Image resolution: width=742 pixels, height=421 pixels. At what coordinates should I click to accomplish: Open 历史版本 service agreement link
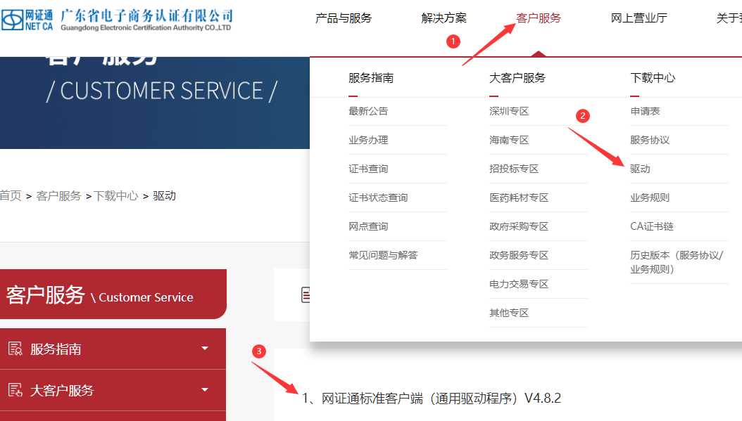[676, 261]
